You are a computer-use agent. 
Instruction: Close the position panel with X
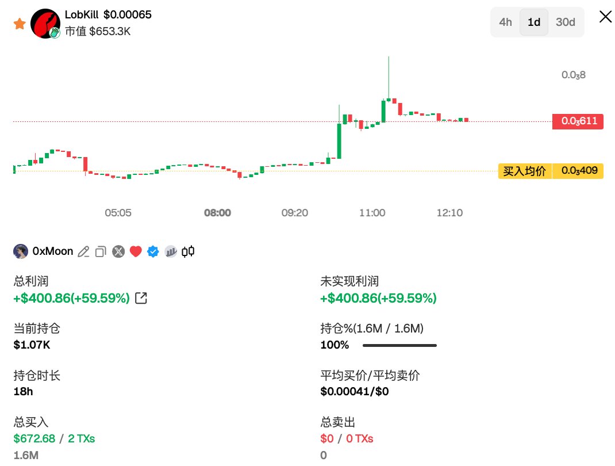pyautogui.click(x=606, y=17)
